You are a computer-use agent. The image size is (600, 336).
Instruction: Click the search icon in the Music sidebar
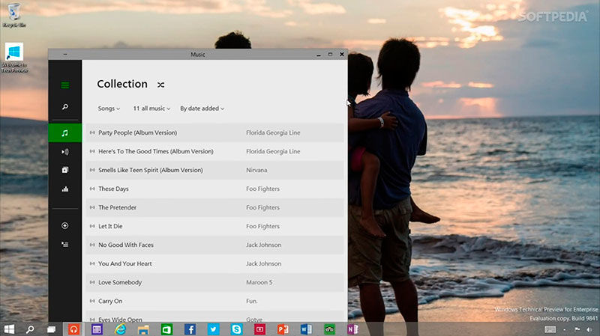click(64, 108)
